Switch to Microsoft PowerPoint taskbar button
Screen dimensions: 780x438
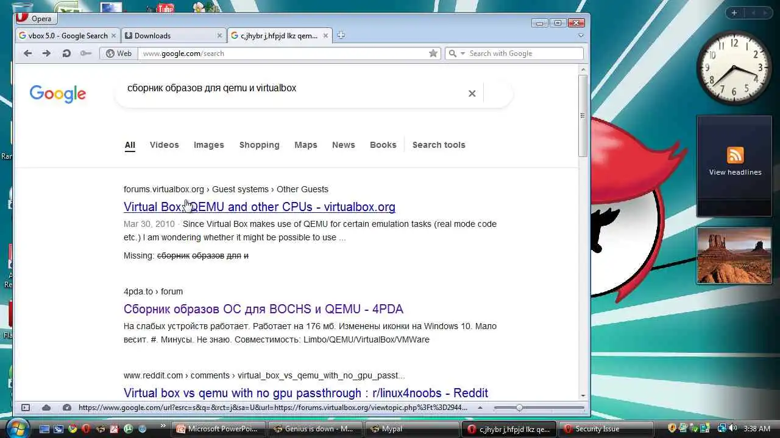tap(220, 429)
